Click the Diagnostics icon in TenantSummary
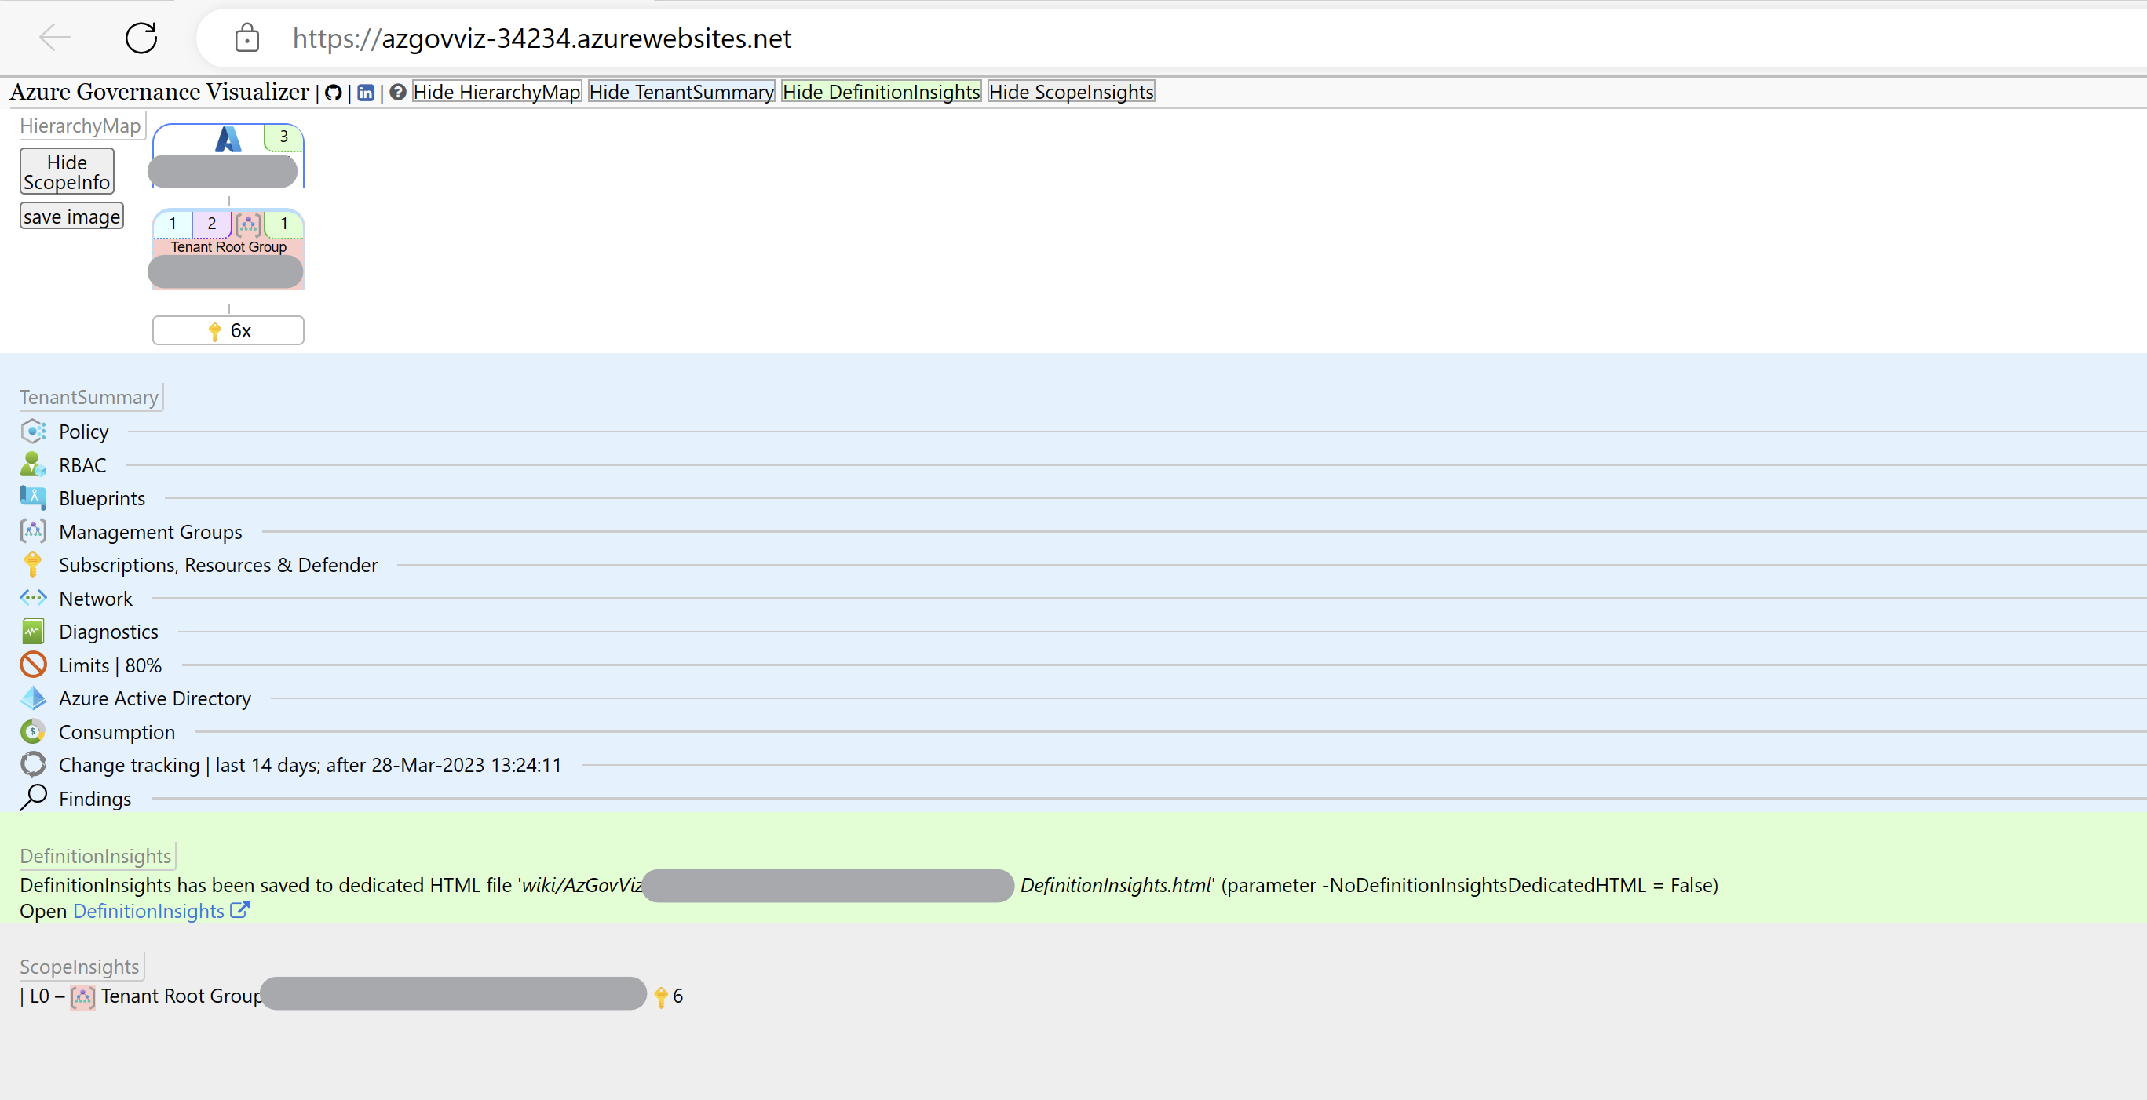Screen dimensions: 2147x1100 coord(32,632)
